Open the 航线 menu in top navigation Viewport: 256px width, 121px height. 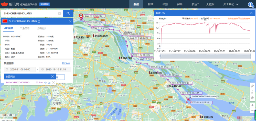coord(151,4)
